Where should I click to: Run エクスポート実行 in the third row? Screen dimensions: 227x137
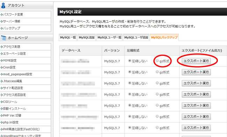(196, 83)
